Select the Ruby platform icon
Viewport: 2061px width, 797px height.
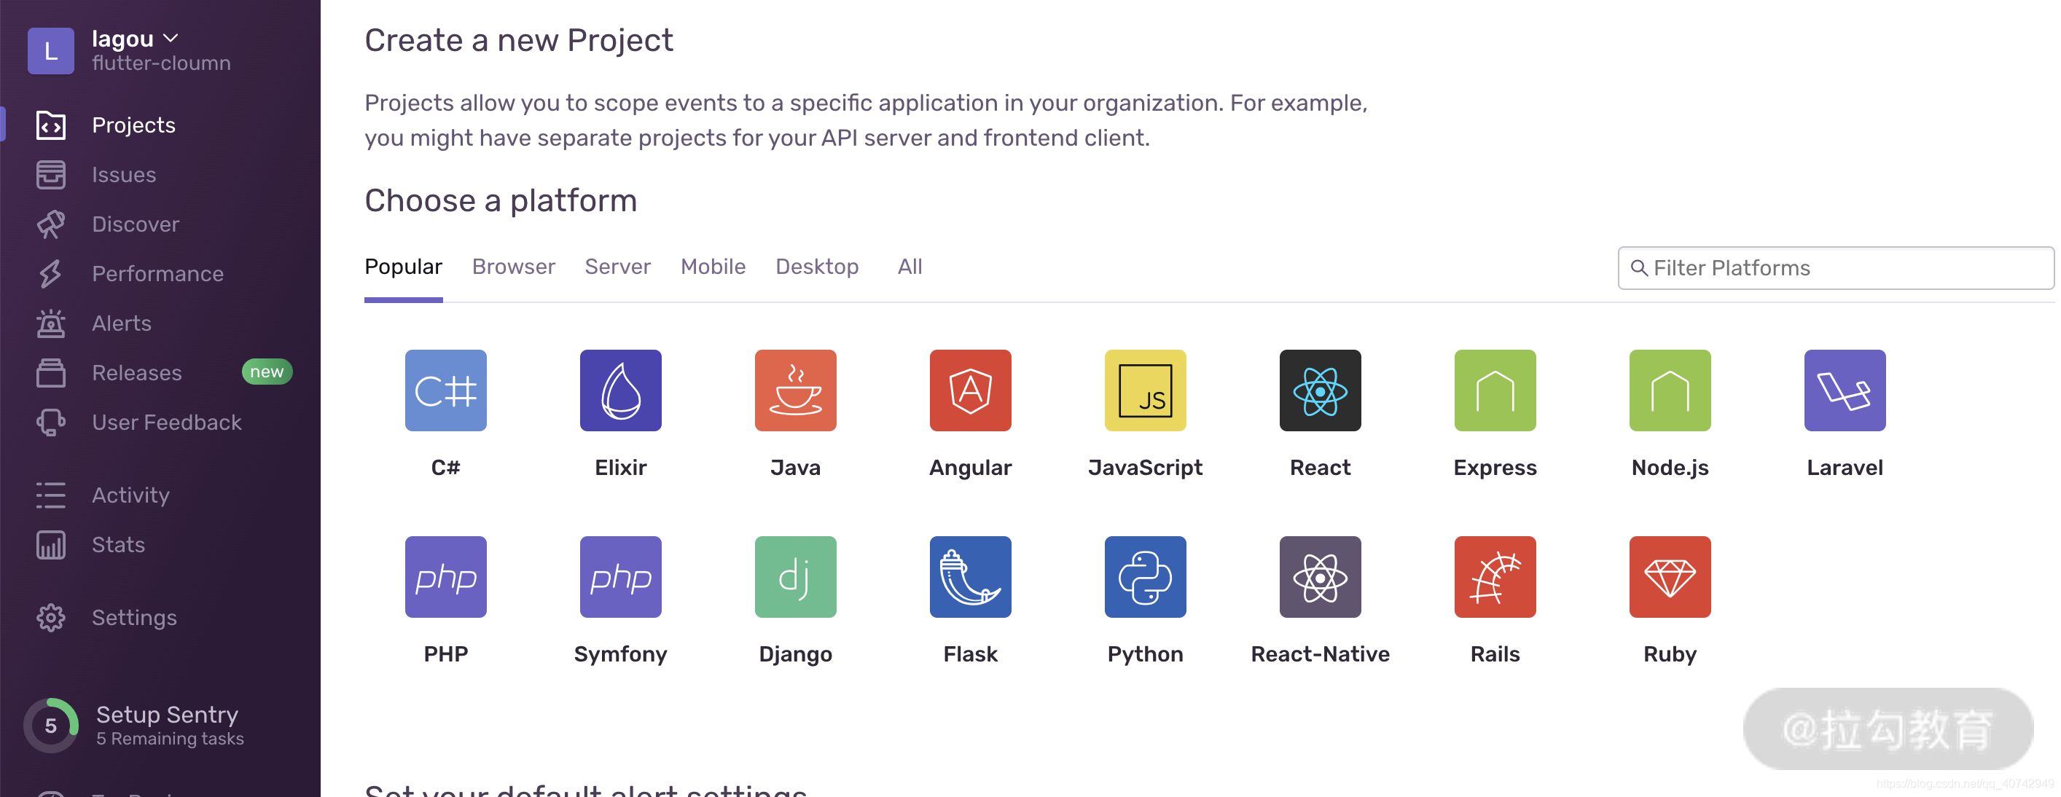click(x=1670, y=576)
